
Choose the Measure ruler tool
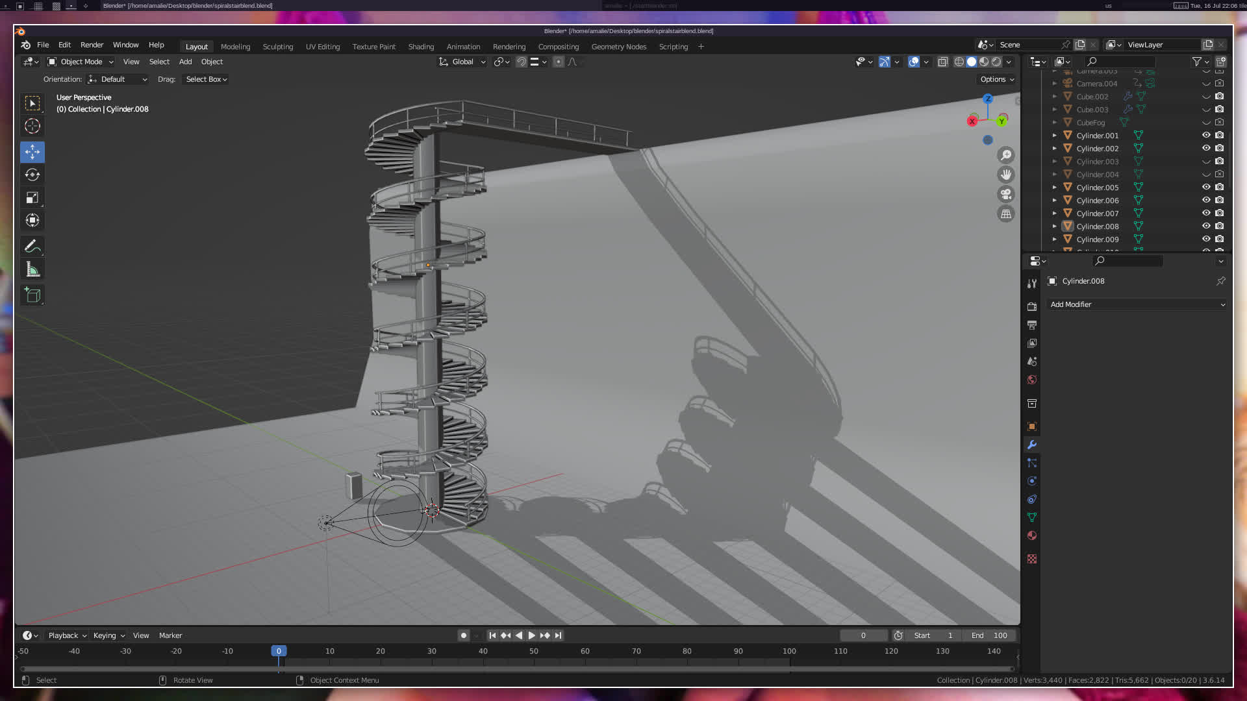click(32, 269)
